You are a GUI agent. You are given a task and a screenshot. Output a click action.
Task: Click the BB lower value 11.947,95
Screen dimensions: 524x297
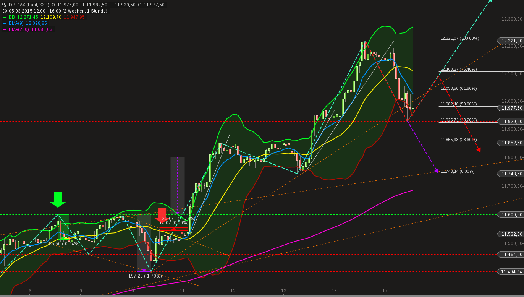(74, 17)
